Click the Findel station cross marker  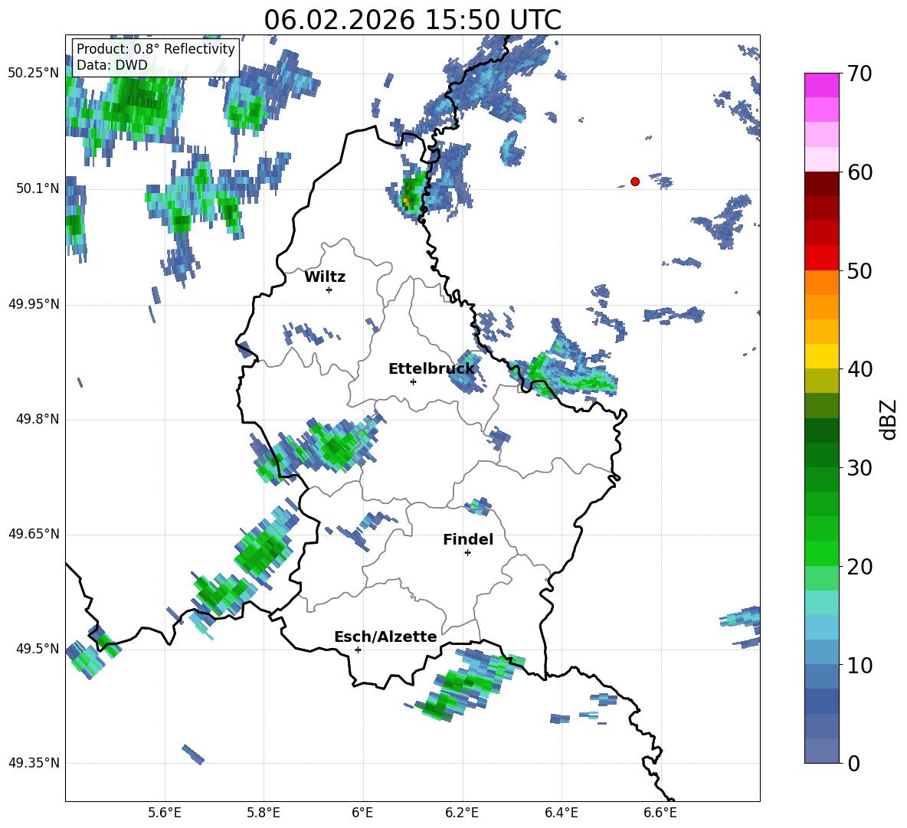[x=467, y=553]
